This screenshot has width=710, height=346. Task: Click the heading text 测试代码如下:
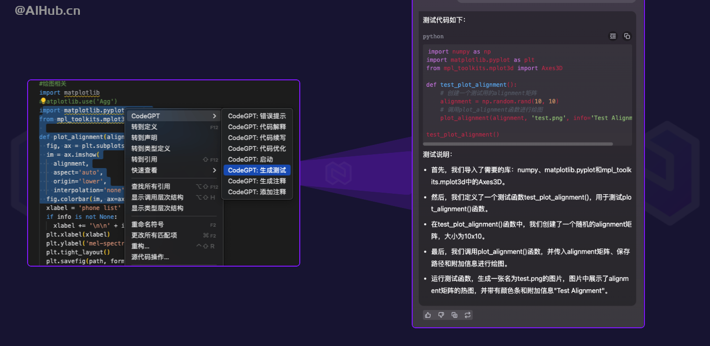444,20
